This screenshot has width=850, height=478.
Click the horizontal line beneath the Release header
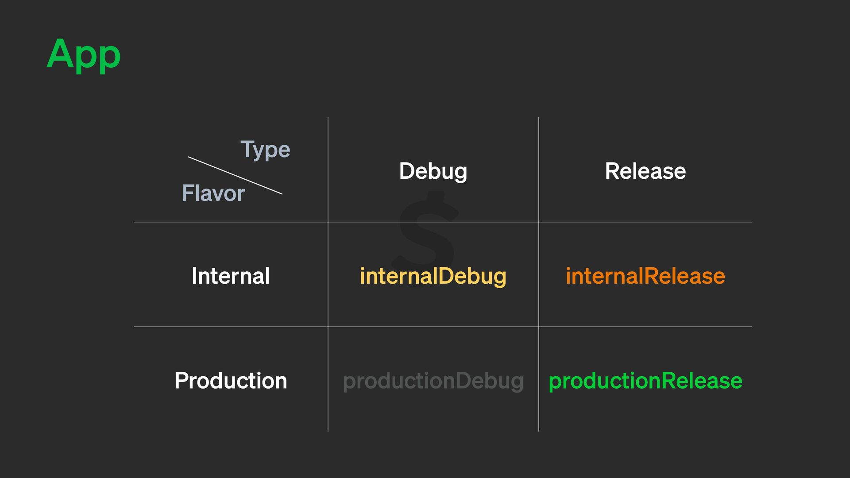coord(645,222)
